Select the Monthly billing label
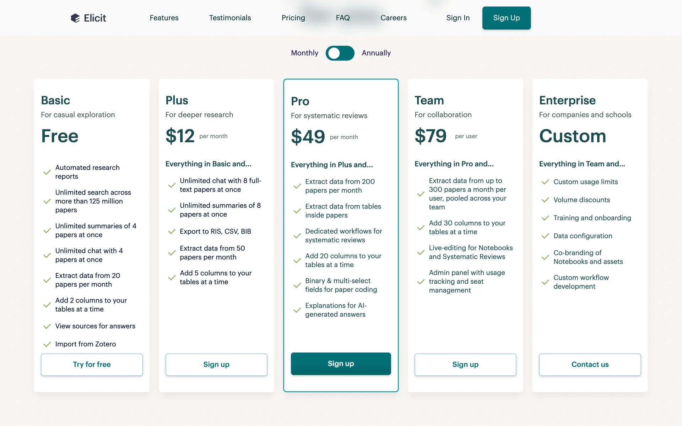This screenshot has width=682, height=426. (304, 53)
